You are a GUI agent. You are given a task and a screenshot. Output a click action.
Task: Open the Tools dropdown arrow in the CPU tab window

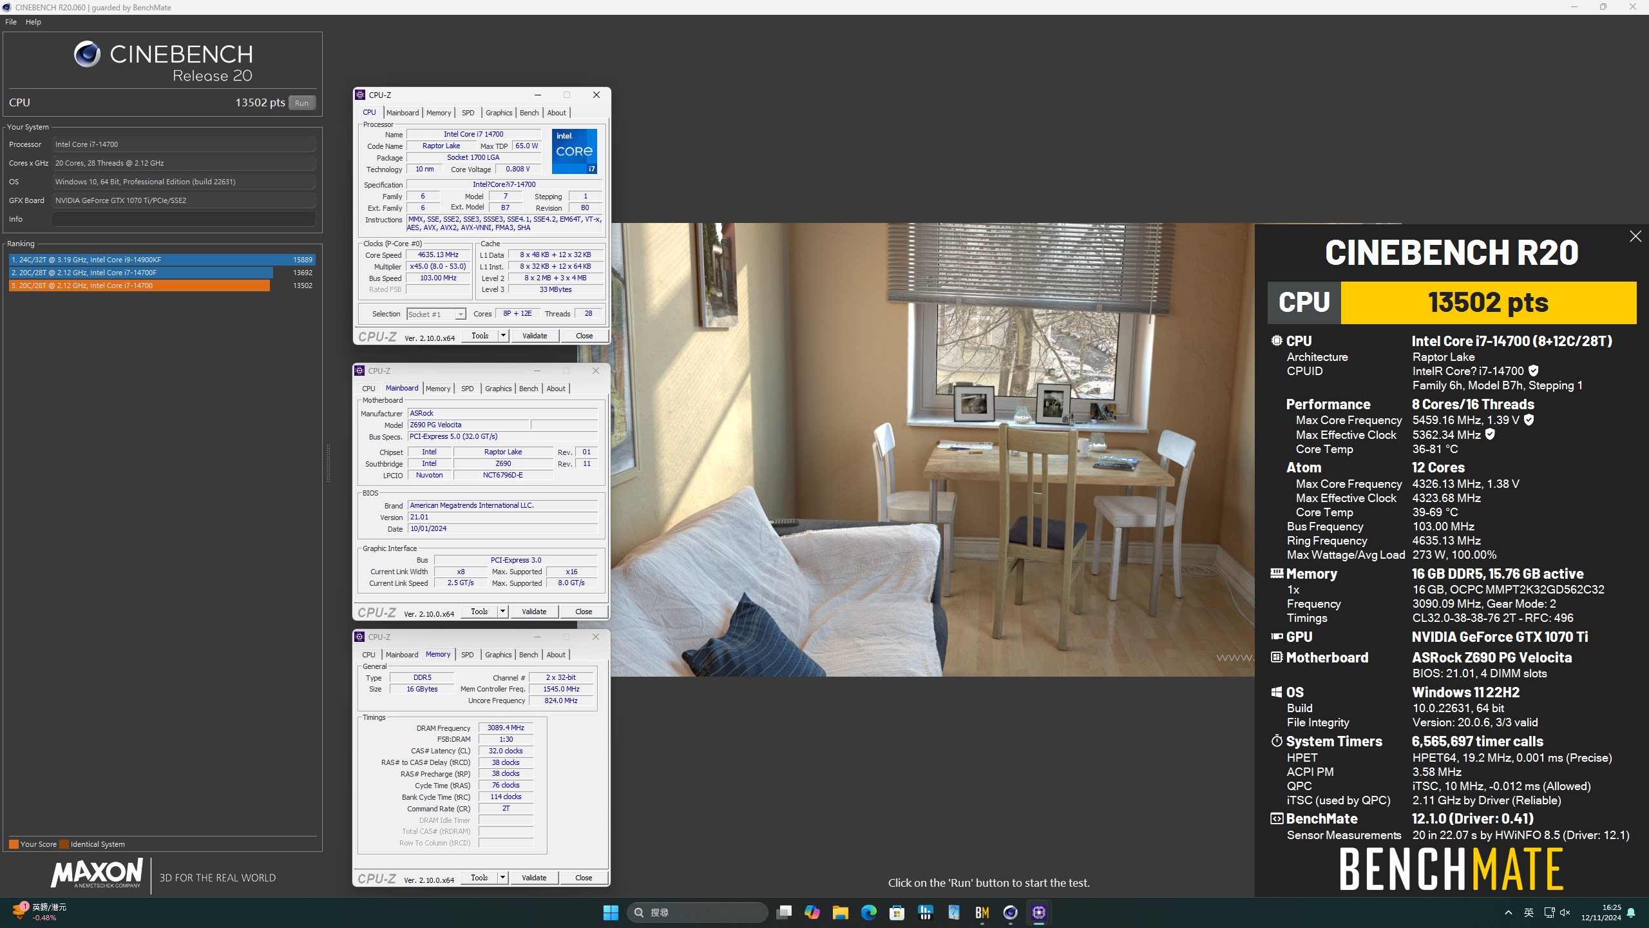pos(503,336)
